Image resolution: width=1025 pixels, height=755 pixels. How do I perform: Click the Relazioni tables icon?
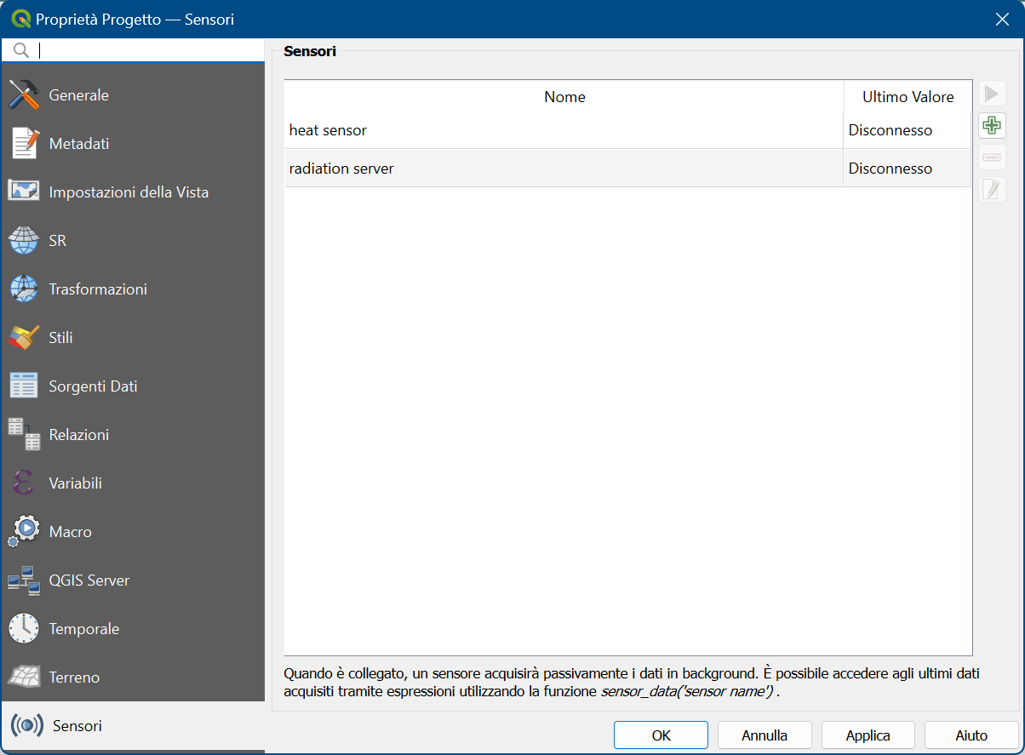(x=24, y=435)
